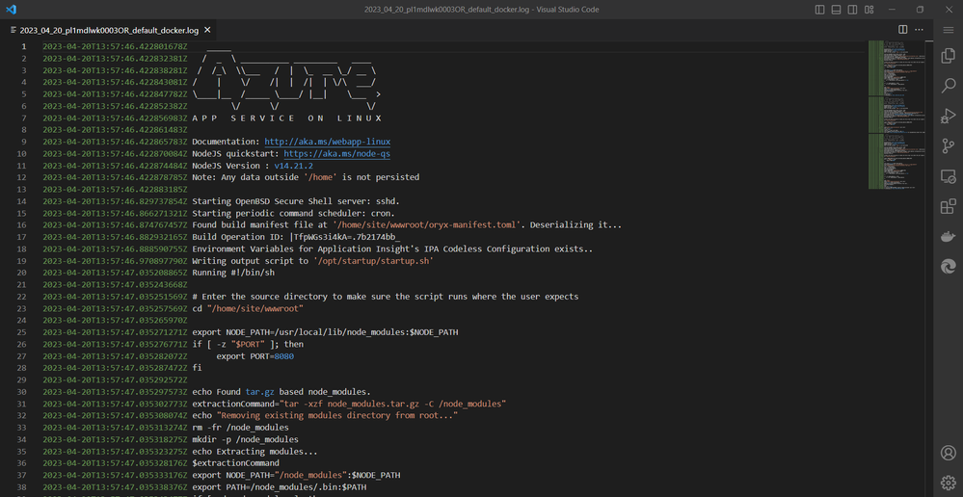Open the Search view
963x497 pixels.
(949, 86)
